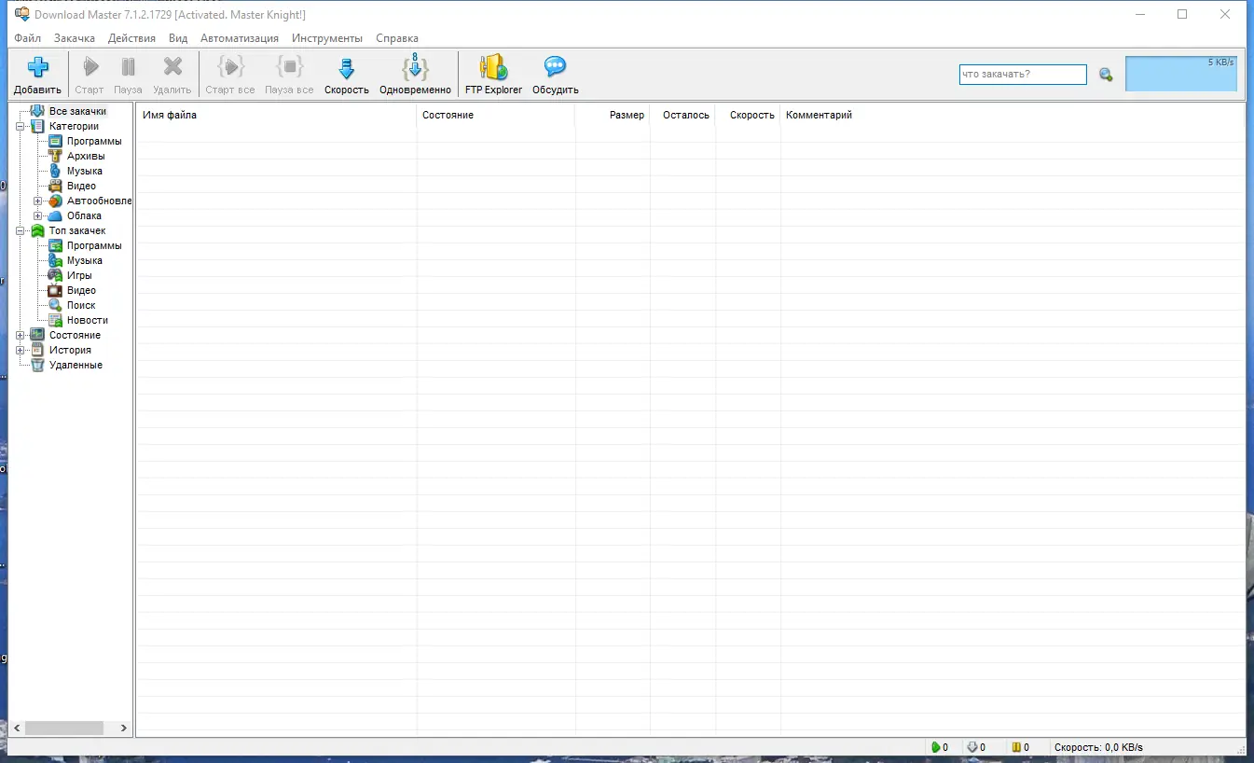Collapse the Топ закачек tree node
Viewport: 1254px width, 763px height.
click(21, 231)
